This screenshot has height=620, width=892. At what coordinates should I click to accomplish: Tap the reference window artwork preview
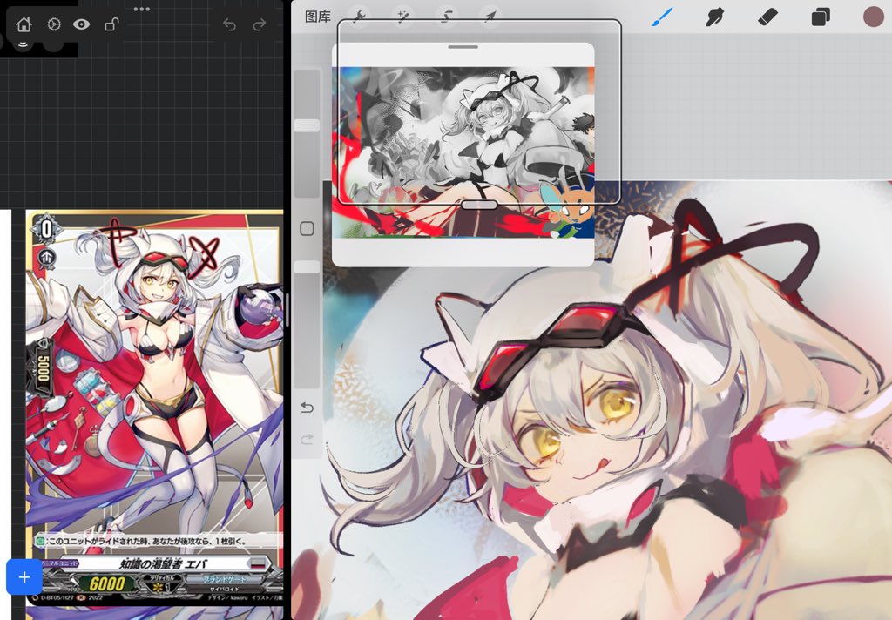click(463, 152)
